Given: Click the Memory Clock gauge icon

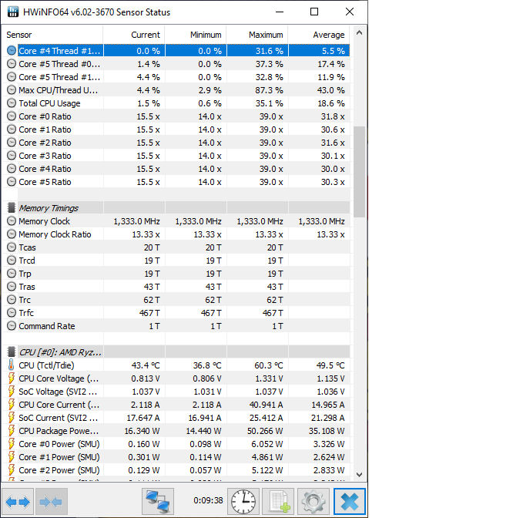Looking at the screenshot, I should [x=12, y=221].
